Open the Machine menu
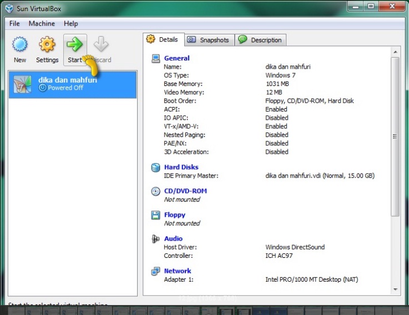This screenshot has width=409, height=315. 42,23
